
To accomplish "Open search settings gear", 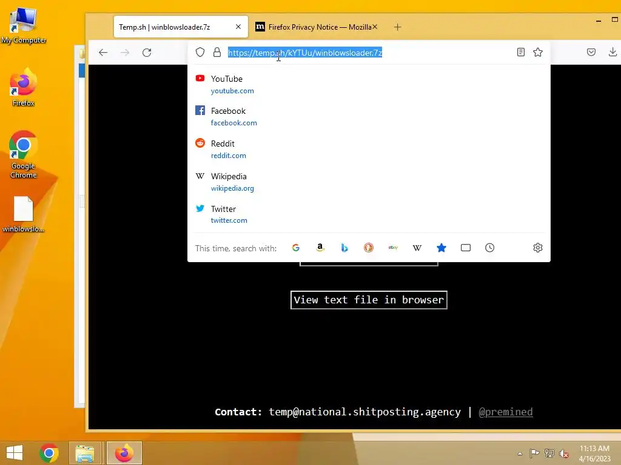I will pos(538,248).
